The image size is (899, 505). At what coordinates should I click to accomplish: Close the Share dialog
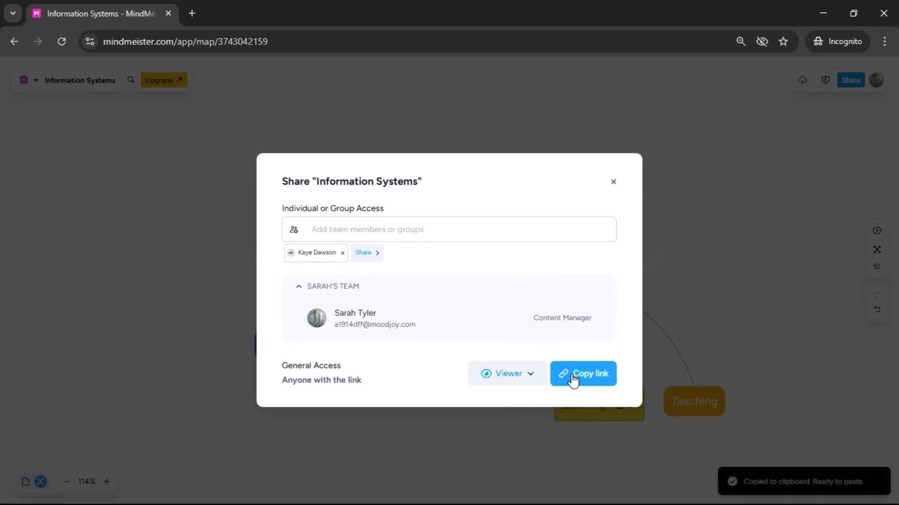pyautogui.click(x=613, y=181)
